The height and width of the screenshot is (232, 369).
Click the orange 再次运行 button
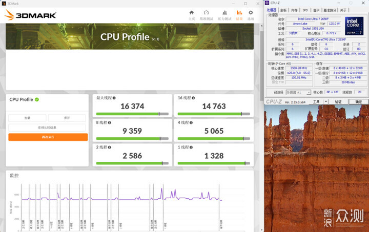pos(48,137)
